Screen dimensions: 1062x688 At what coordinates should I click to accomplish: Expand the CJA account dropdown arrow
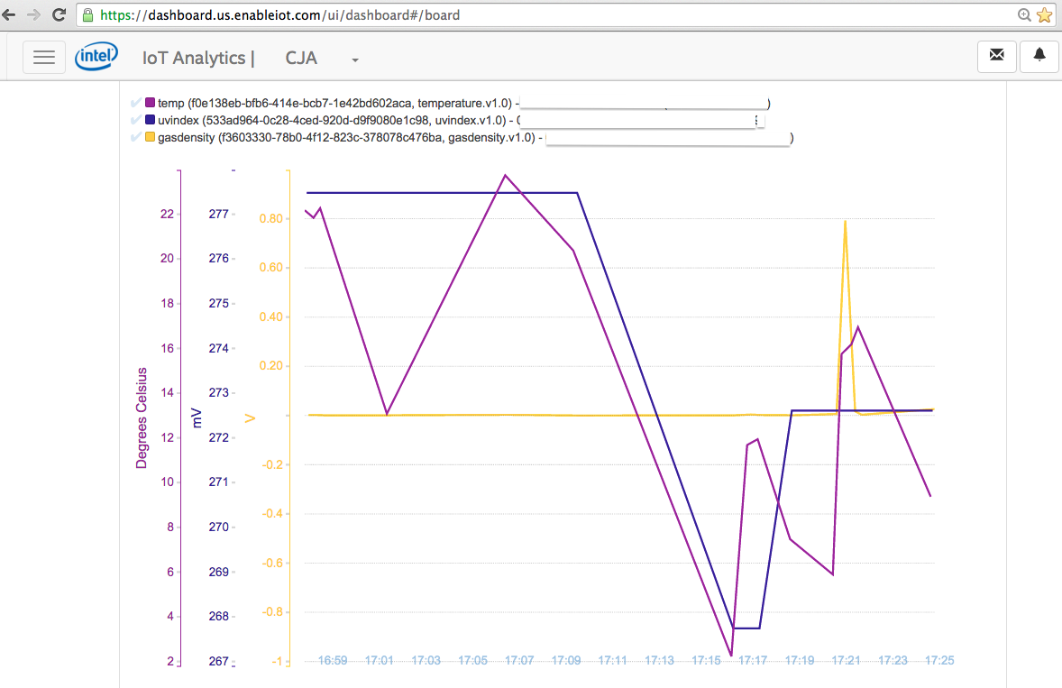pos(355,60)
